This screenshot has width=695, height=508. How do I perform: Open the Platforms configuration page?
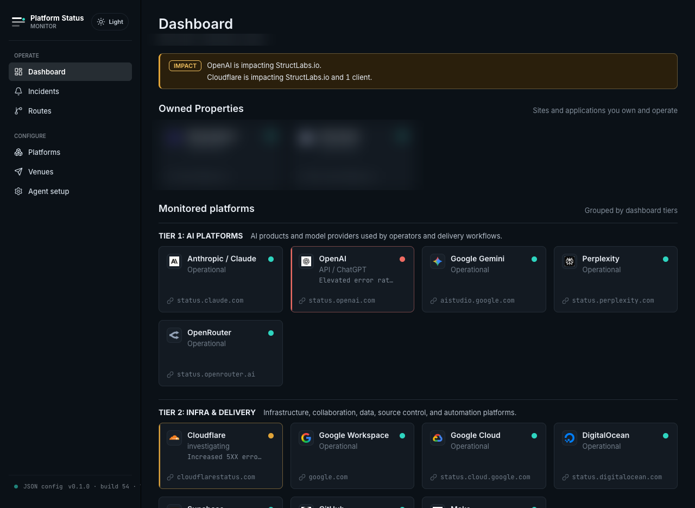70,152
